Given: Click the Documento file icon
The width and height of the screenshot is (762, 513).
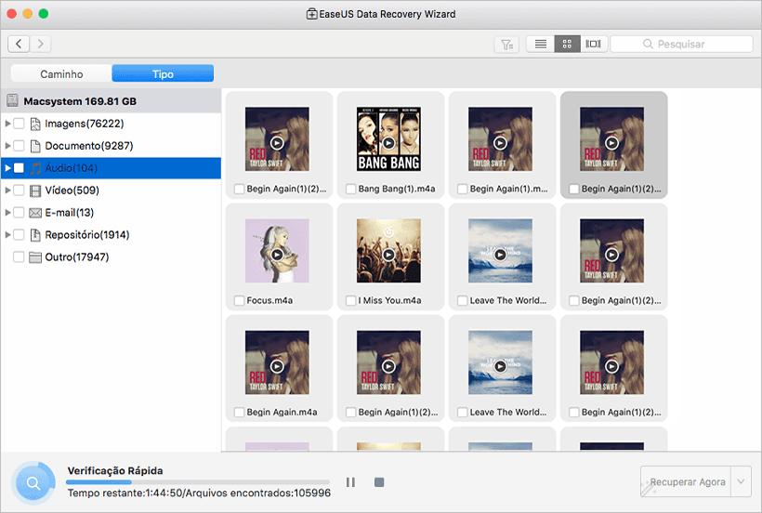Looking at the screenshot, I should point(35,146).
